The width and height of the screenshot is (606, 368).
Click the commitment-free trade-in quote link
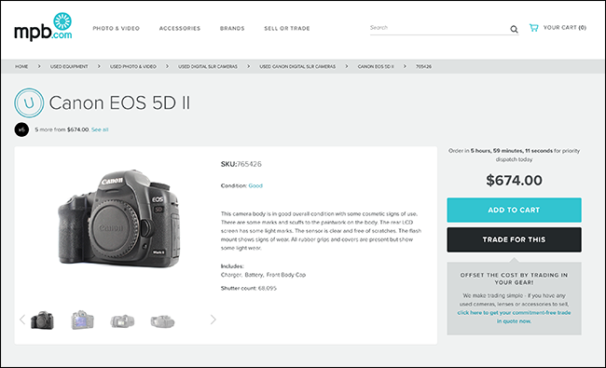514,317
